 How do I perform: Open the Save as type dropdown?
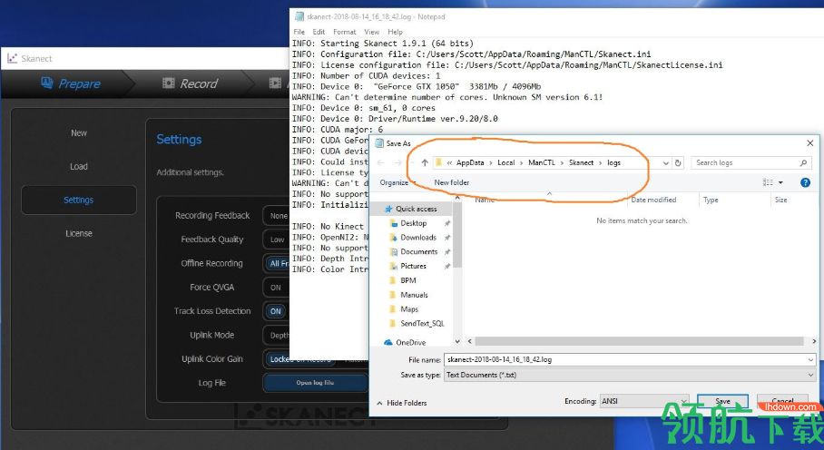(x=630, y=375)
